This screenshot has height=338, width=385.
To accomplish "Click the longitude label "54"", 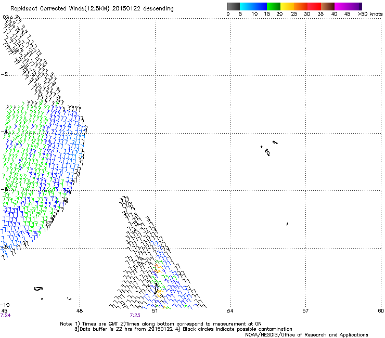I will pyautogui.click(x=230, y=311).
